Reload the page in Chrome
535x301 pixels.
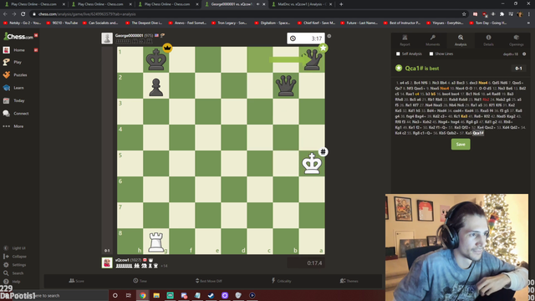23,14
